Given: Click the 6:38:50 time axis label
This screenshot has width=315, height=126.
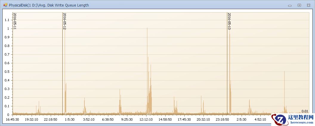Looking at the screenshot, I should (x=108, y=119).
